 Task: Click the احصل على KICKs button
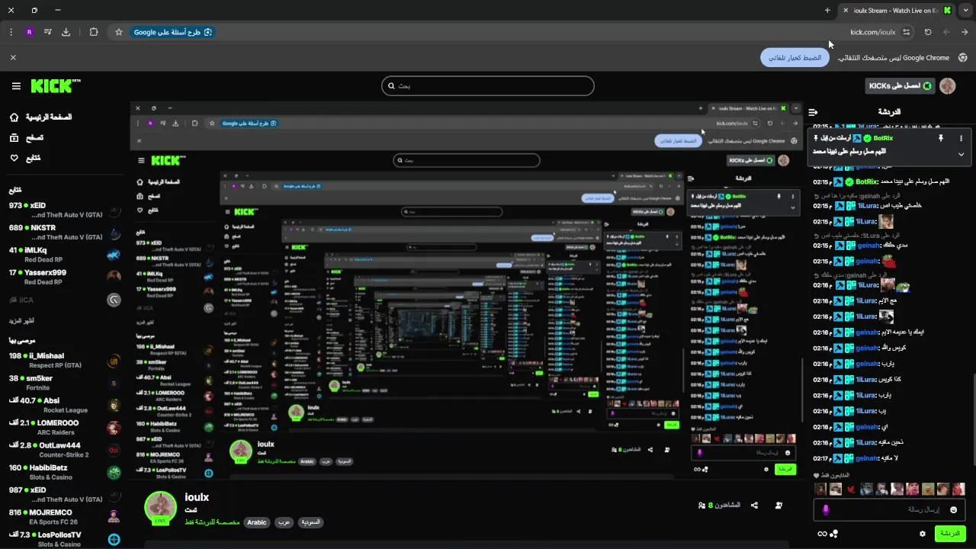[900, 86]
